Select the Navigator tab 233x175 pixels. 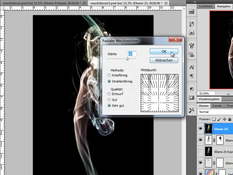pyautogui.click(x=224, y=6)
